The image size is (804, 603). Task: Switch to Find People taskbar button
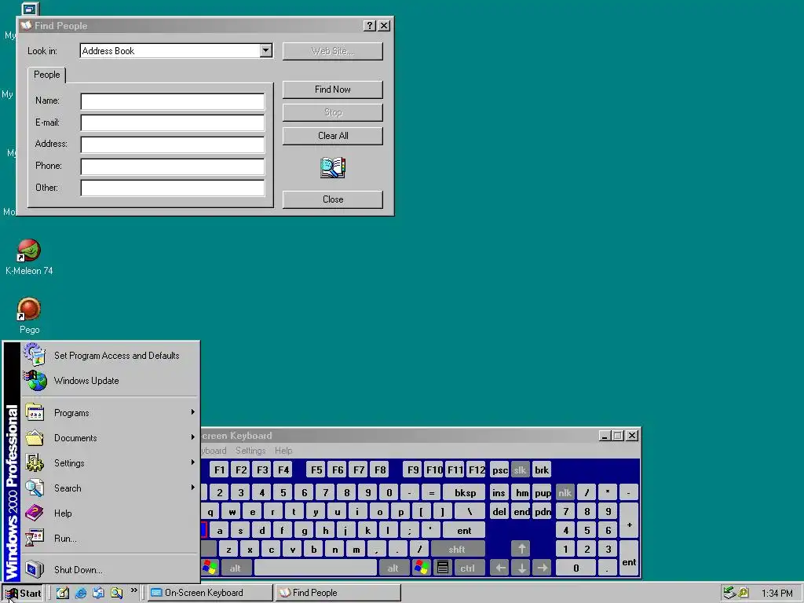tap(338, 593)
